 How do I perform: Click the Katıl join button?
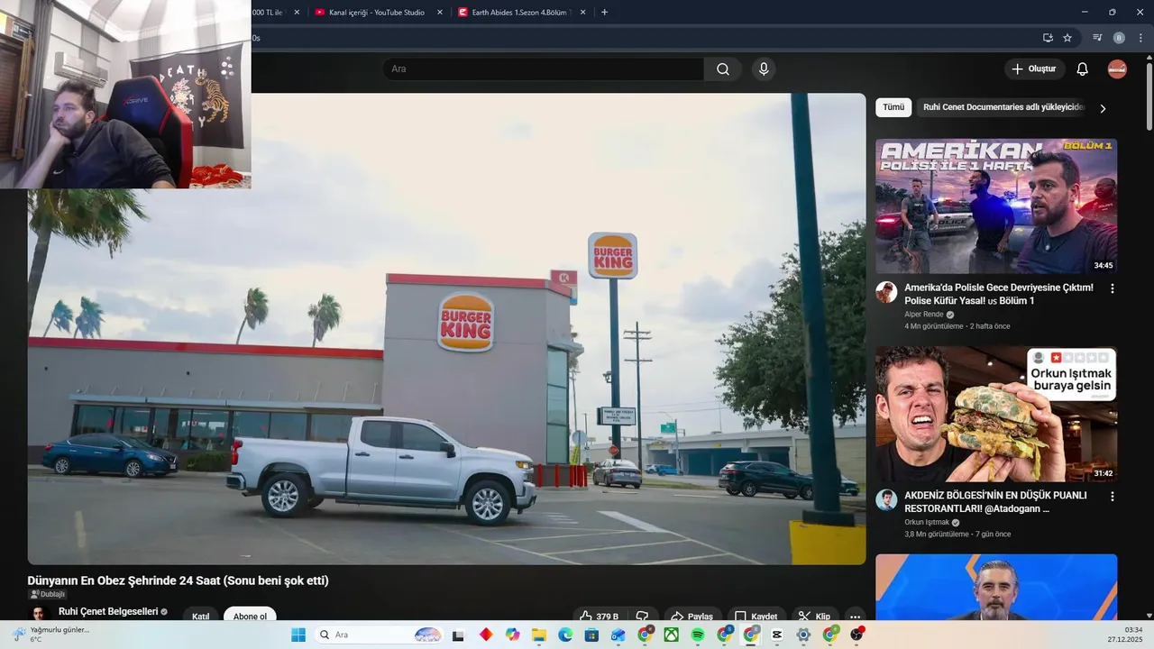pos(200,616)
